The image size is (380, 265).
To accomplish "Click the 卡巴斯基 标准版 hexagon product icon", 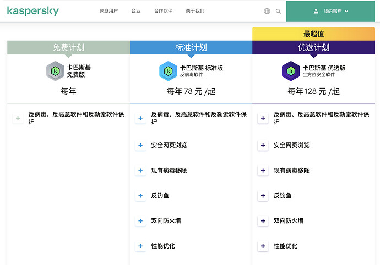I will [x=168, y=71].
